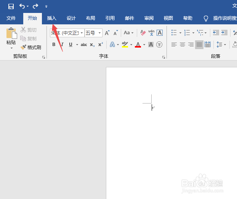This screenshot has height=199, width=237.
Task: Open bullet library dropdown arrow
Action: pyautogui.click(x=180, y=33)
